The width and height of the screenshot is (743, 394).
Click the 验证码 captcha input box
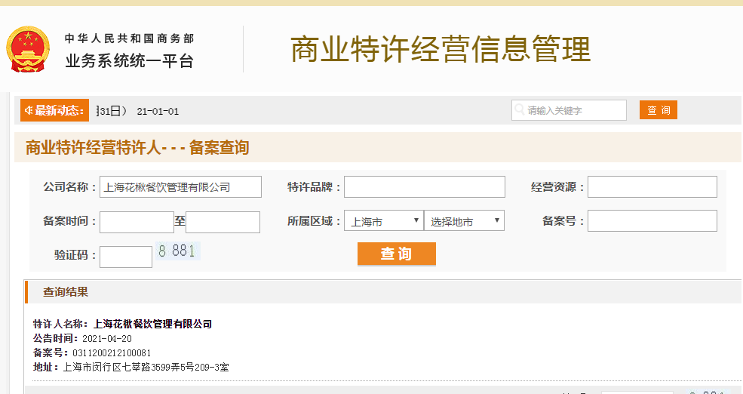126,257
